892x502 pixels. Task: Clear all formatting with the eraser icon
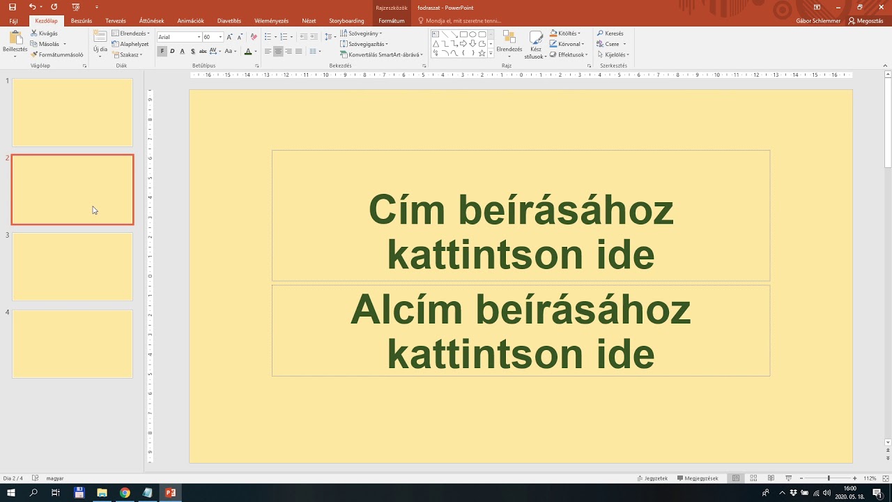pyautogui.click(x=254, y=37)
